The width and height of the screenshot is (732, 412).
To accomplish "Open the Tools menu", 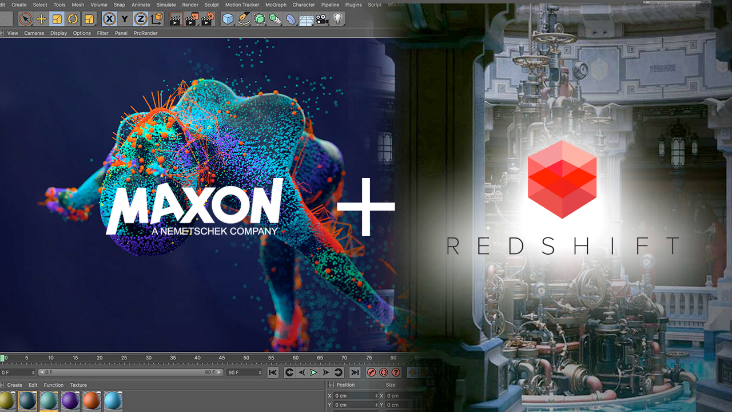I will click(59, 5).
